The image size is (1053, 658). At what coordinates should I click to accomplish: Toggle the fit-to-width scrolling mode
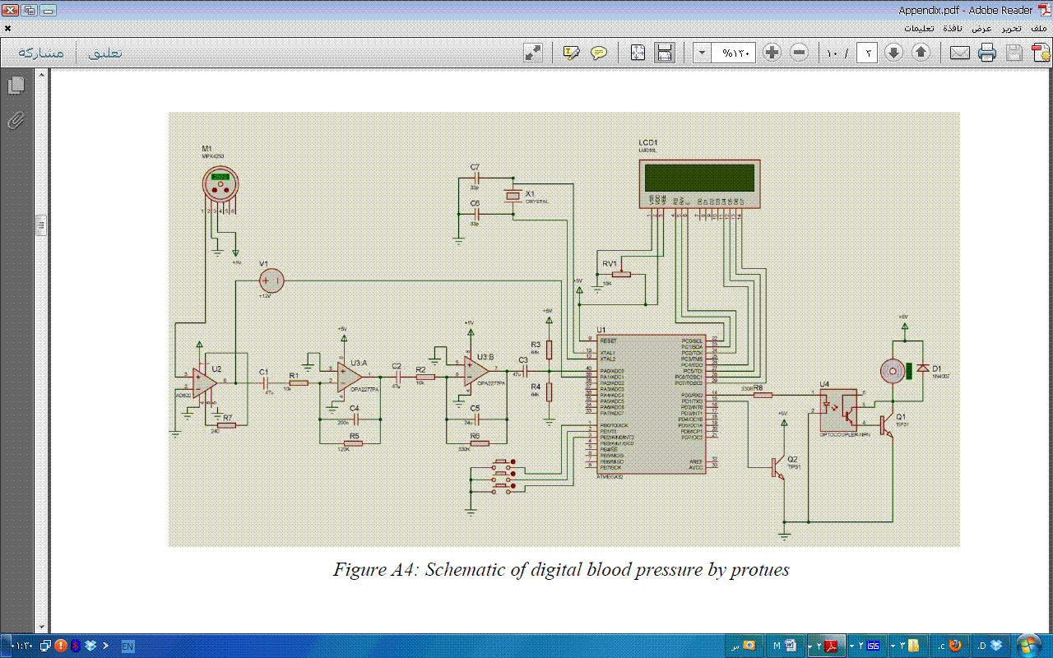(665, 53)
